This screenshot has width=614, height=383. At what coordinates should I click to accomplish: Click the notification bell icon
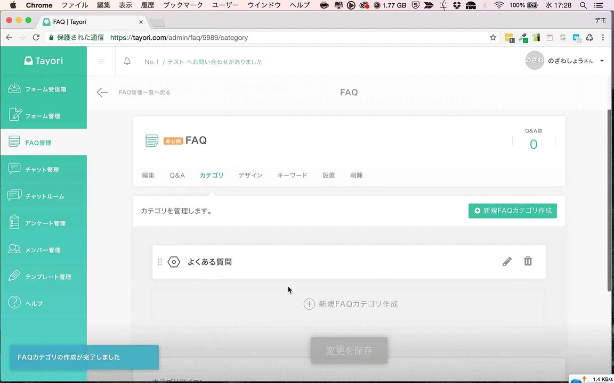tap(127, 61)
